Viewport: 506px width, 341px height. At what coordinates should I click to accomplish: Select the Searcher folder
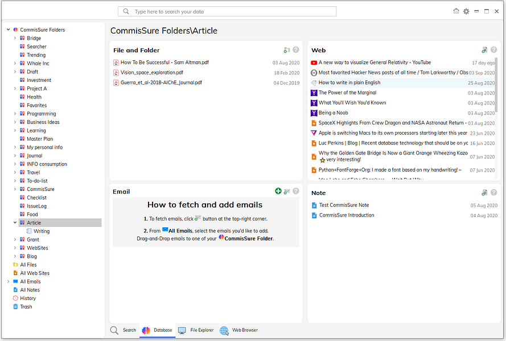click(x=36, y=47)
